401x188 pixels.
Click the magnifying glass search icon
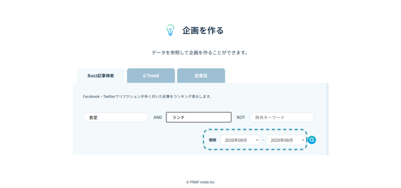point(312,140)
